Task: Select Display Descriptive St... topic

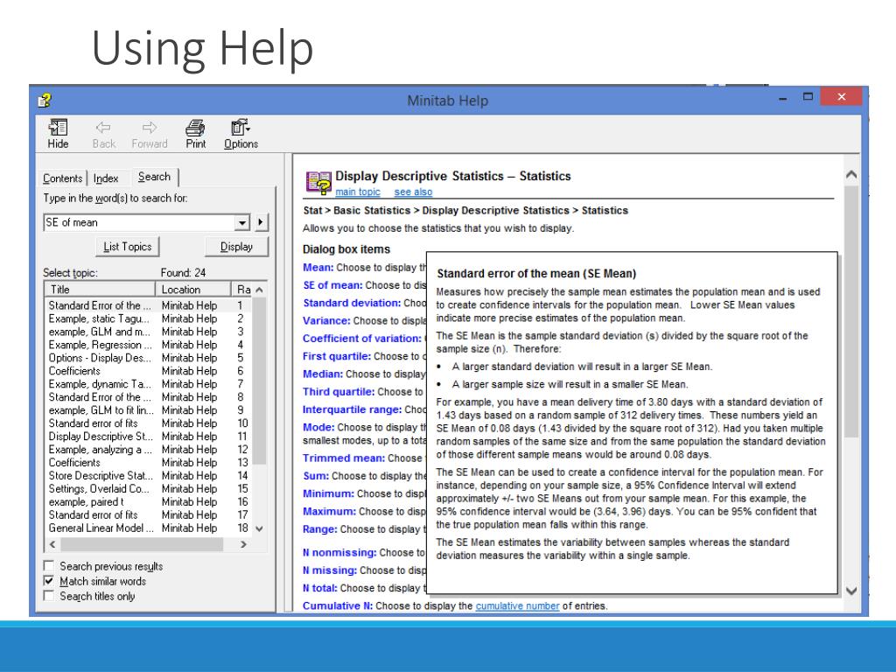Action: tap(146, 436)
